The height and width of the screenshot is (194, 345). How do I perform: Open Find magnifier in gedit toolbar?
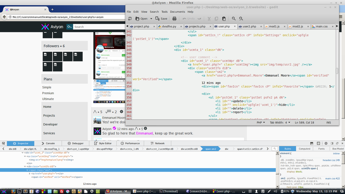pos(234,19)
